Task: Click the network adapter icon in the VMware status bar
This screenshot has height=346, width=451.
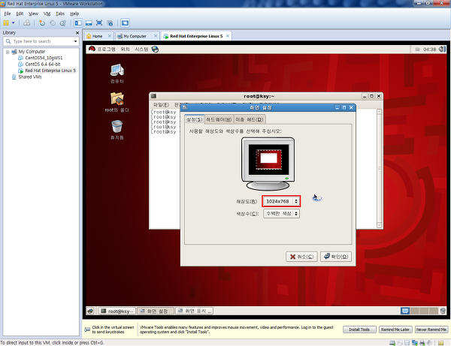Action: (x=415, y=343)
